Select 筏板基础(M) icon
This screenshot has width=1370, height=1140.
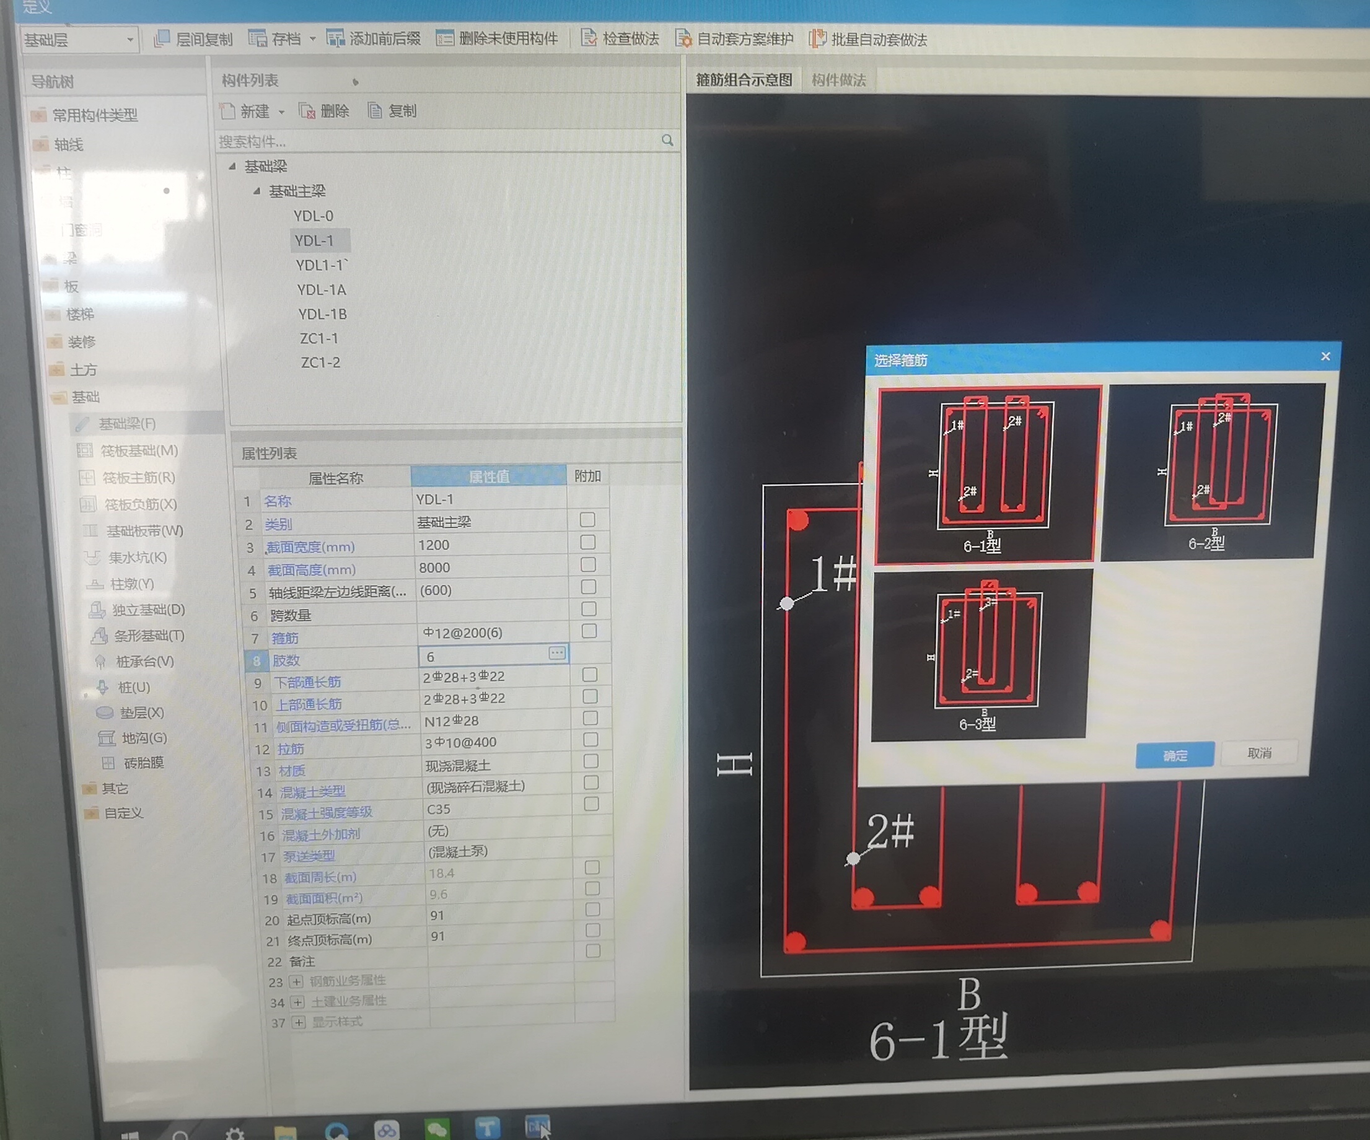click(85, 450)
